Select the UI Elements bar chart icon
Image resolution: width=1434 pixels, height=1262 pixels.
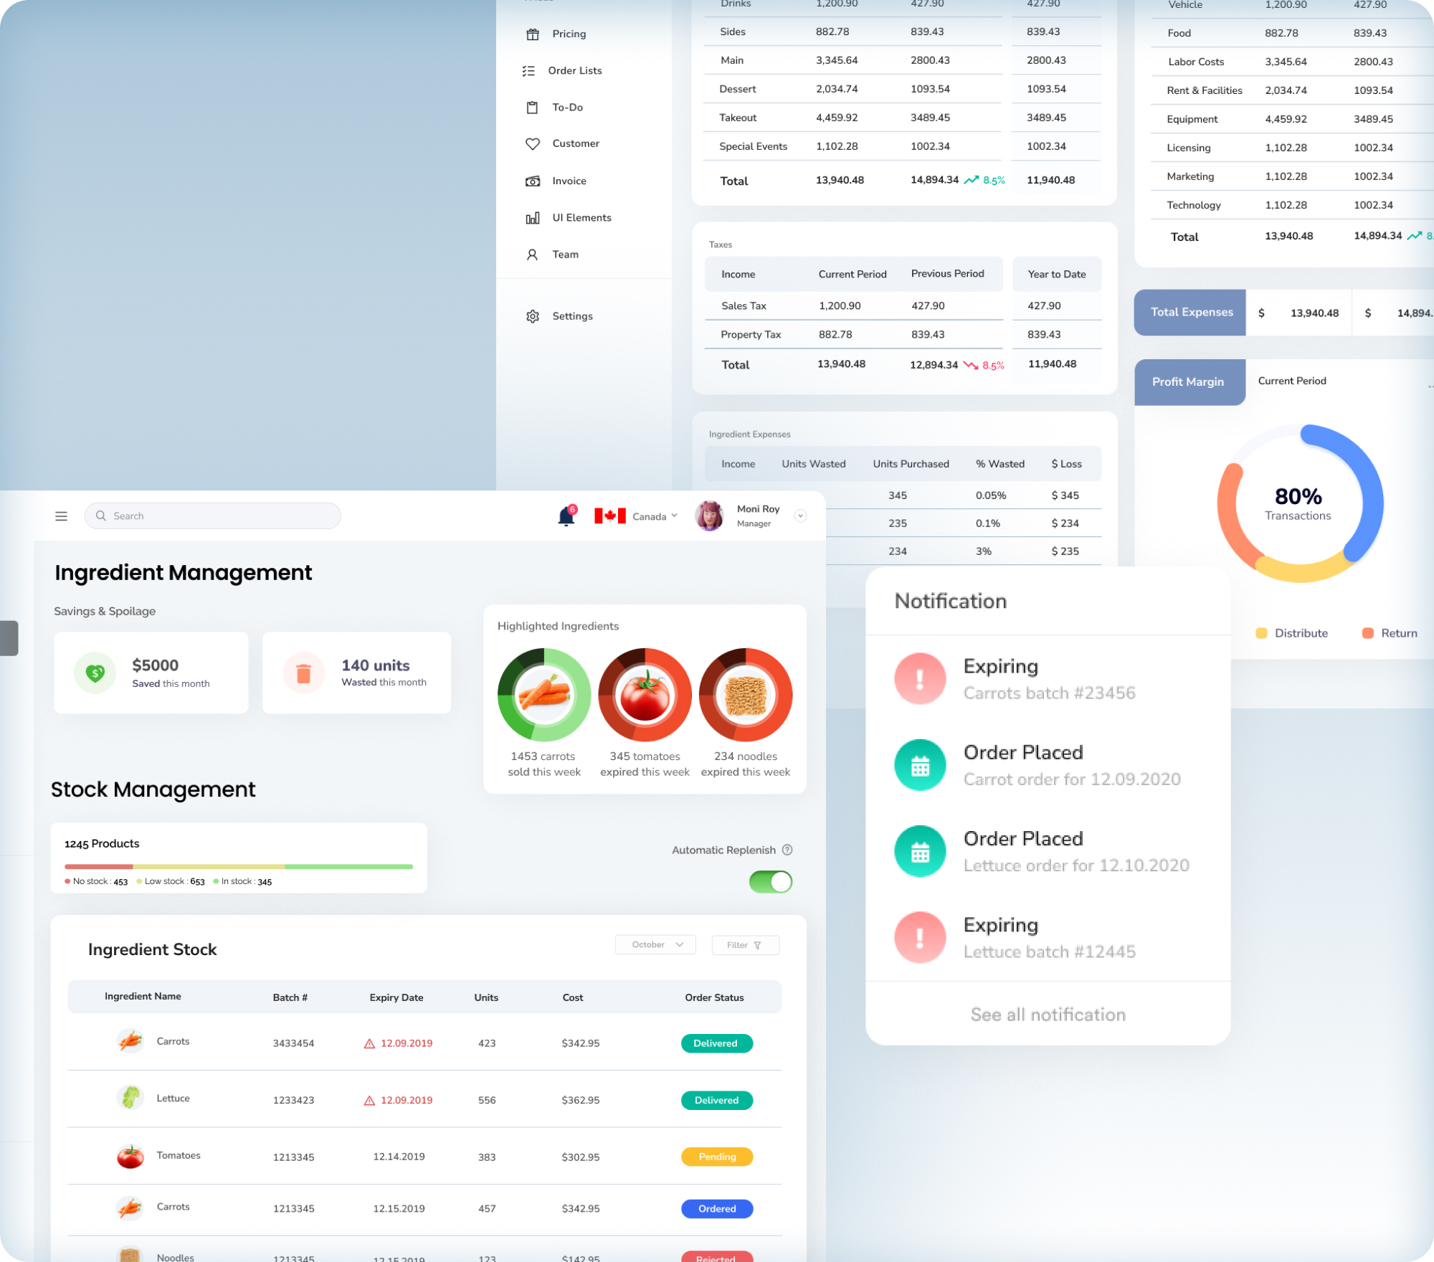[532, 217]
